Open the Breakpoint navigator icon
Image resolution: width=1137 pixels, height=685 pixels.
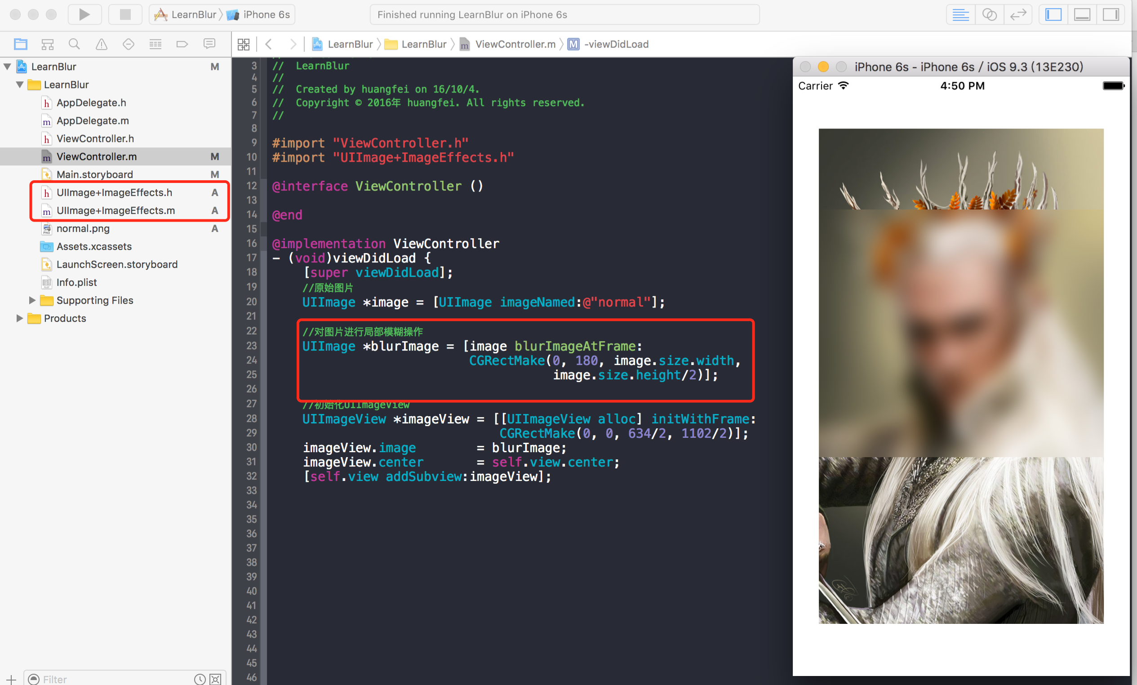coord(182,44)
